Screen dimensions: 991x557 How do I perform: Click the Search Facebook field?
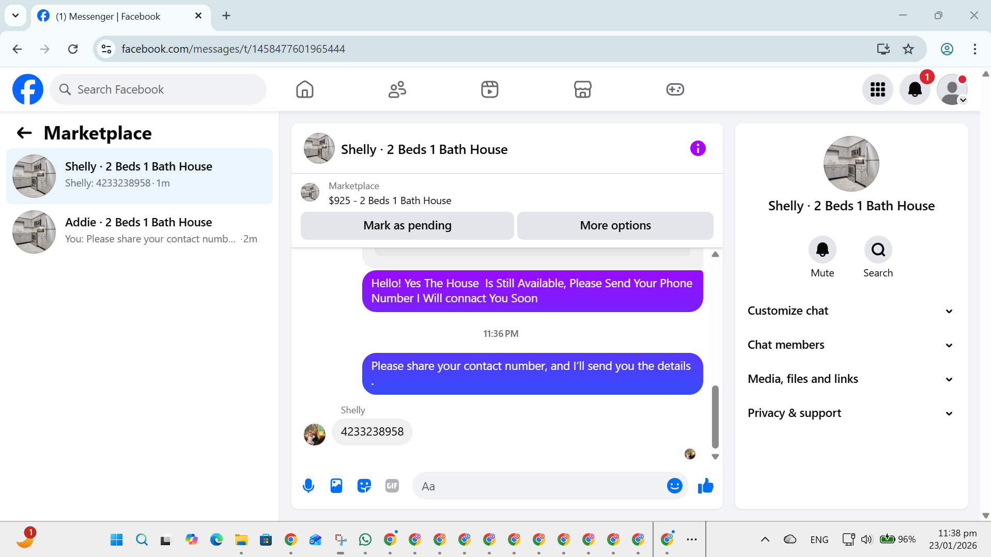tap(158, 89)
